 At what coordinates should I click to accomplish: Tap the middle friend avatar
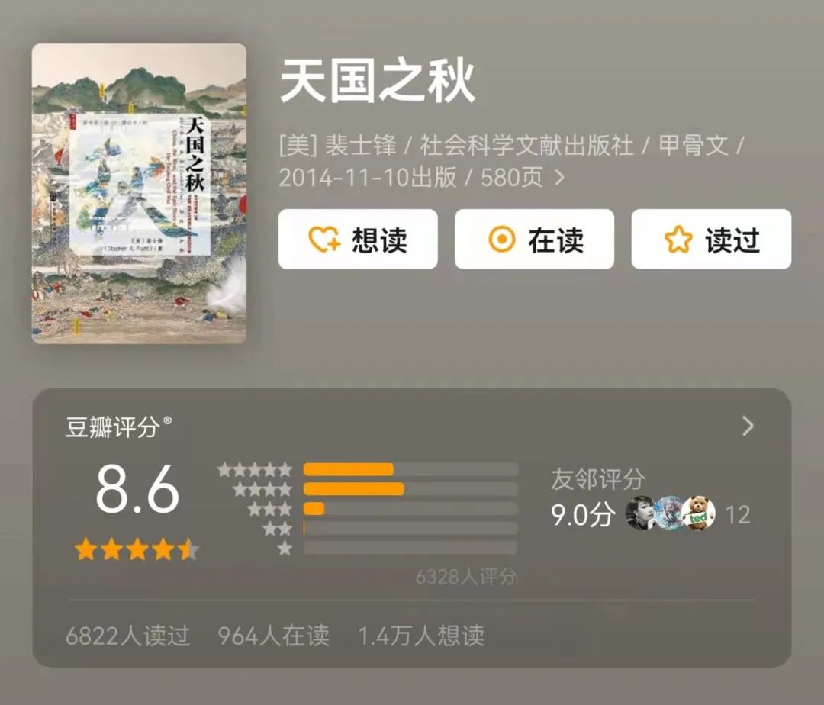(670, 513)
